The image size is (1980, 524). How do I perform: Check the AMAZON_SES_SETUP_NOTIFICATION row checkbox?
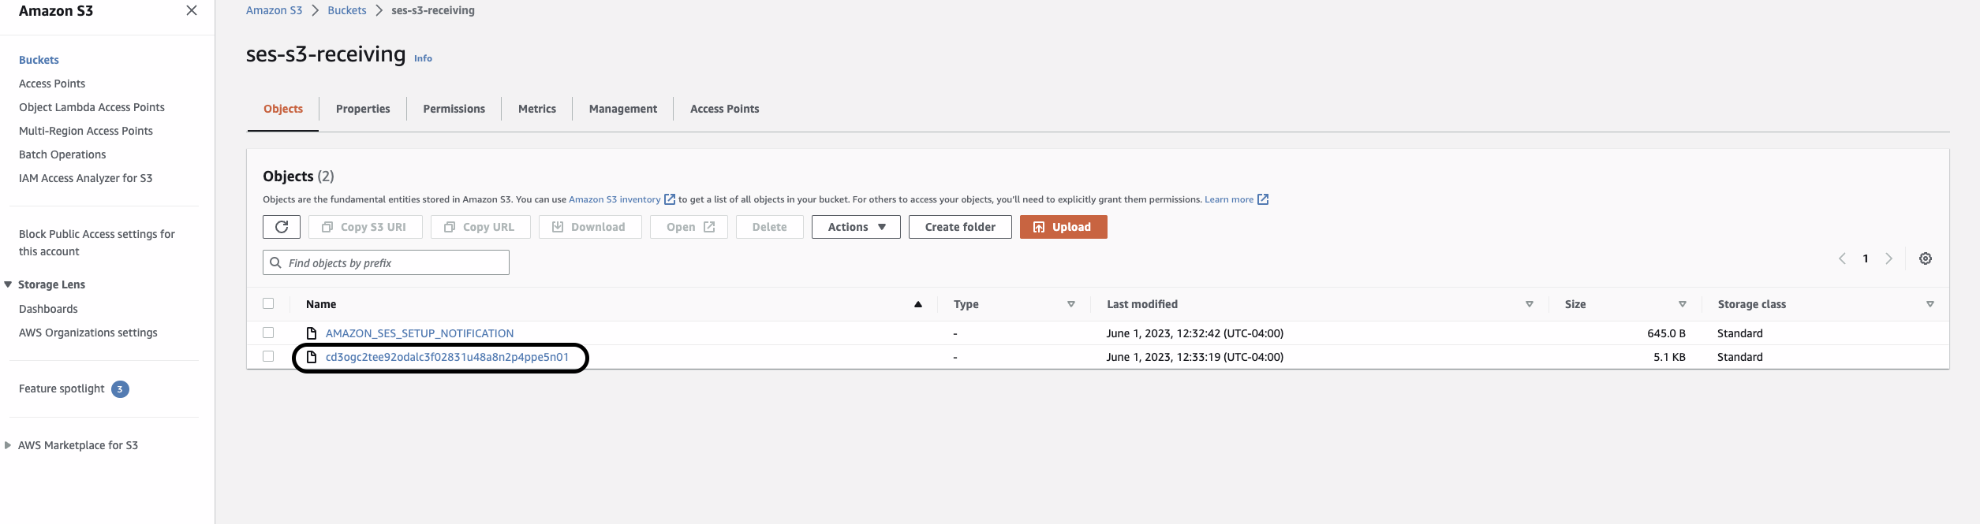tap(268, 333)
